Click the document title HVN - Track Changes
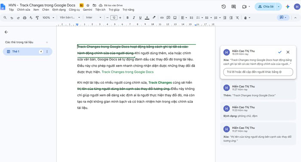301x162 pixels. pyautogui.click(x=42, y=6)
